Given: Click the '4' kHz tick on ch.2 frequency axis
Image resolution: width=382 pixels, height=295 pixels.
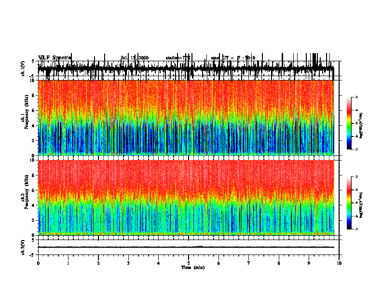Looking at the screenshot, I should pyautogui.click(x=34, y=205).
